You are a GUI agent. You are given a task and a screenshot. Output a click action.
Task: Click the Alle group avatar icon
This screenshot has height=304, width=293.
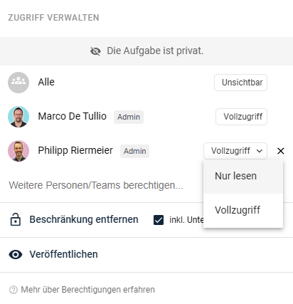pos(18,83)
